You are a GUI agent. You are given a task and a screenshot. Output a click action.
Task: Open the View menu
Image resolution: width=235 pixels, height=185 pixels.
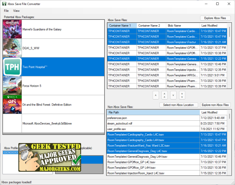point(16,11)
